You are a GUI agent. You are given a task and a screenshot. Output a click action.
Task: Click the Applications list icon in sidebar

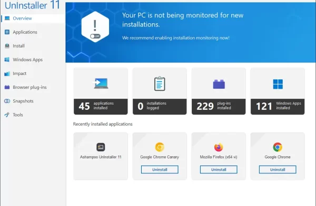click(x=7, y=32)
